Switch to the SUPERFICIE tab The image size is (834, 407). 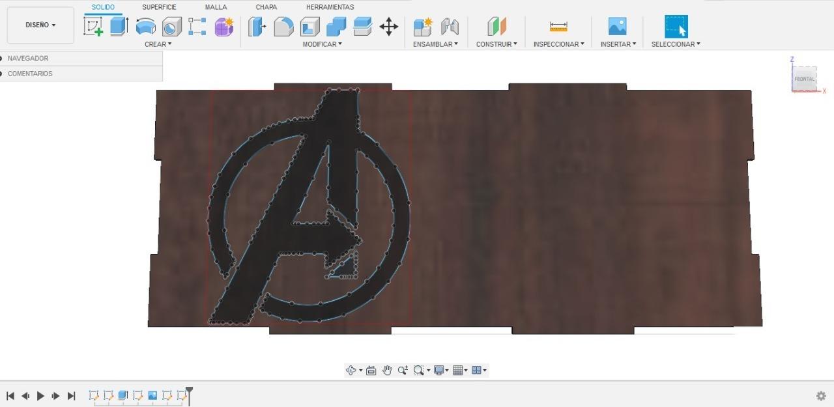point(160,7)
